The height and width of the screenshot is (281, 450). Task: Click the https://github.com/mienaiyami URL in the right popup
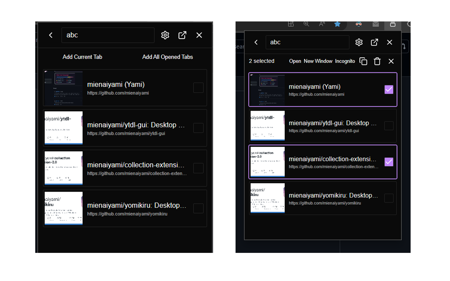click(x=317, y=94)
